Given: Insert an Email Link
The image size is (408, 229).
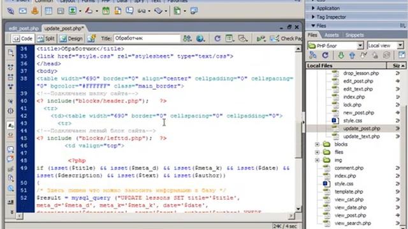Looking at the screenshot, I should click(23, 11).
